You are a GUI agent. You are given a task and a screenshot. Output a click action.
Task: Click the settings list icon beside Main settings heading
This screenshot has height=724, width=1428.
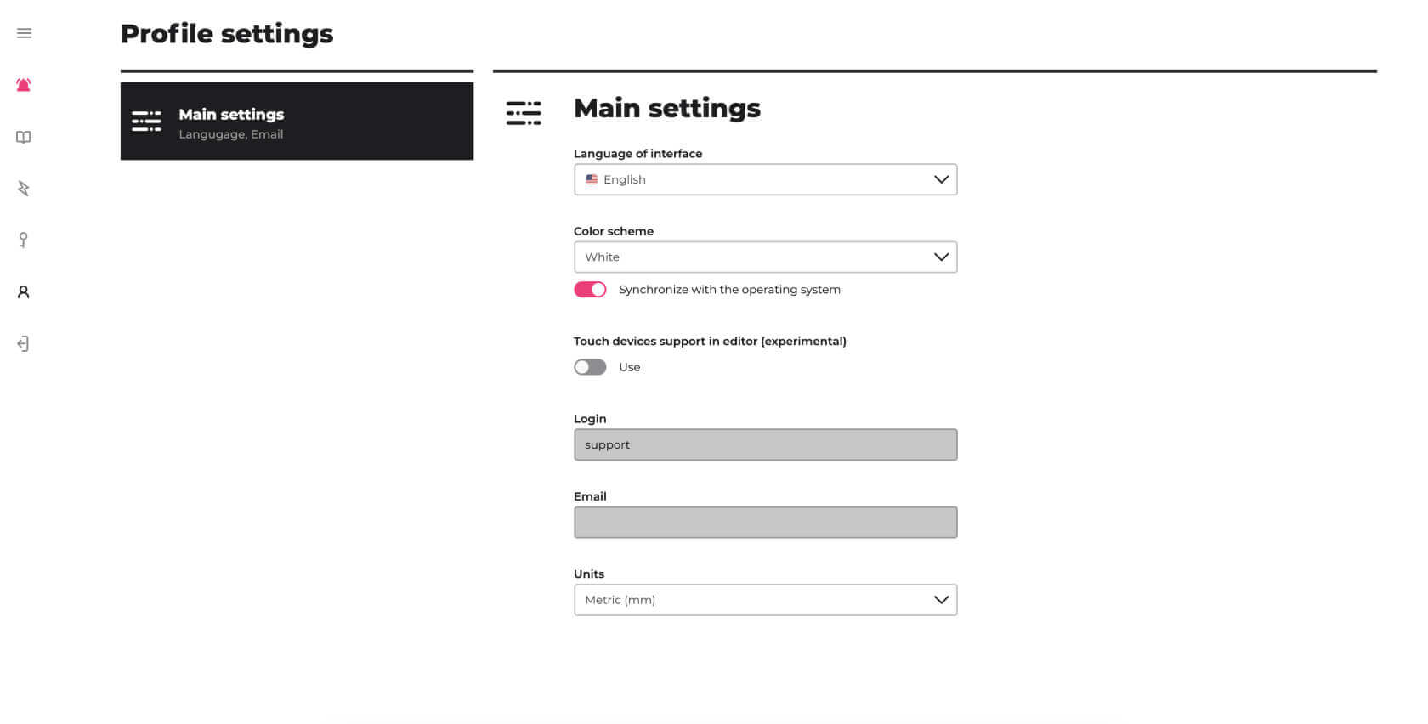(x=524, y=112)
